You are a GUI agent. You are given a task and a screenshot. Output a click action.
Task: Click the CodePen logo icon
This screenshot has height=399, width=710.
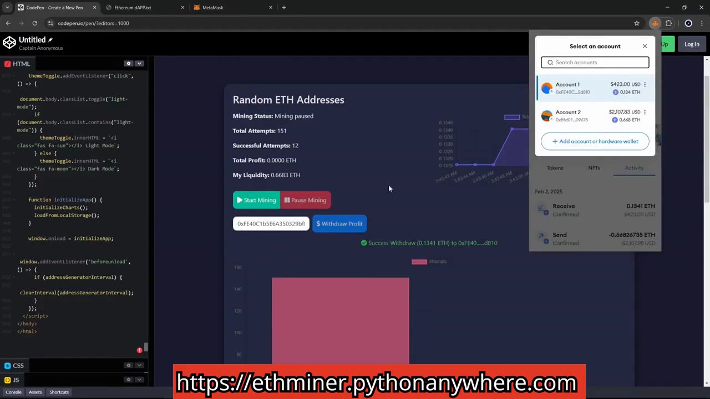click(x=9, y=43)
